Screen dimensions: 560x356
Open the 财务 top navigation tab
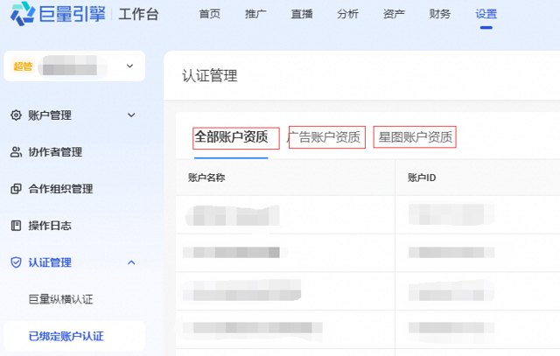440,14
